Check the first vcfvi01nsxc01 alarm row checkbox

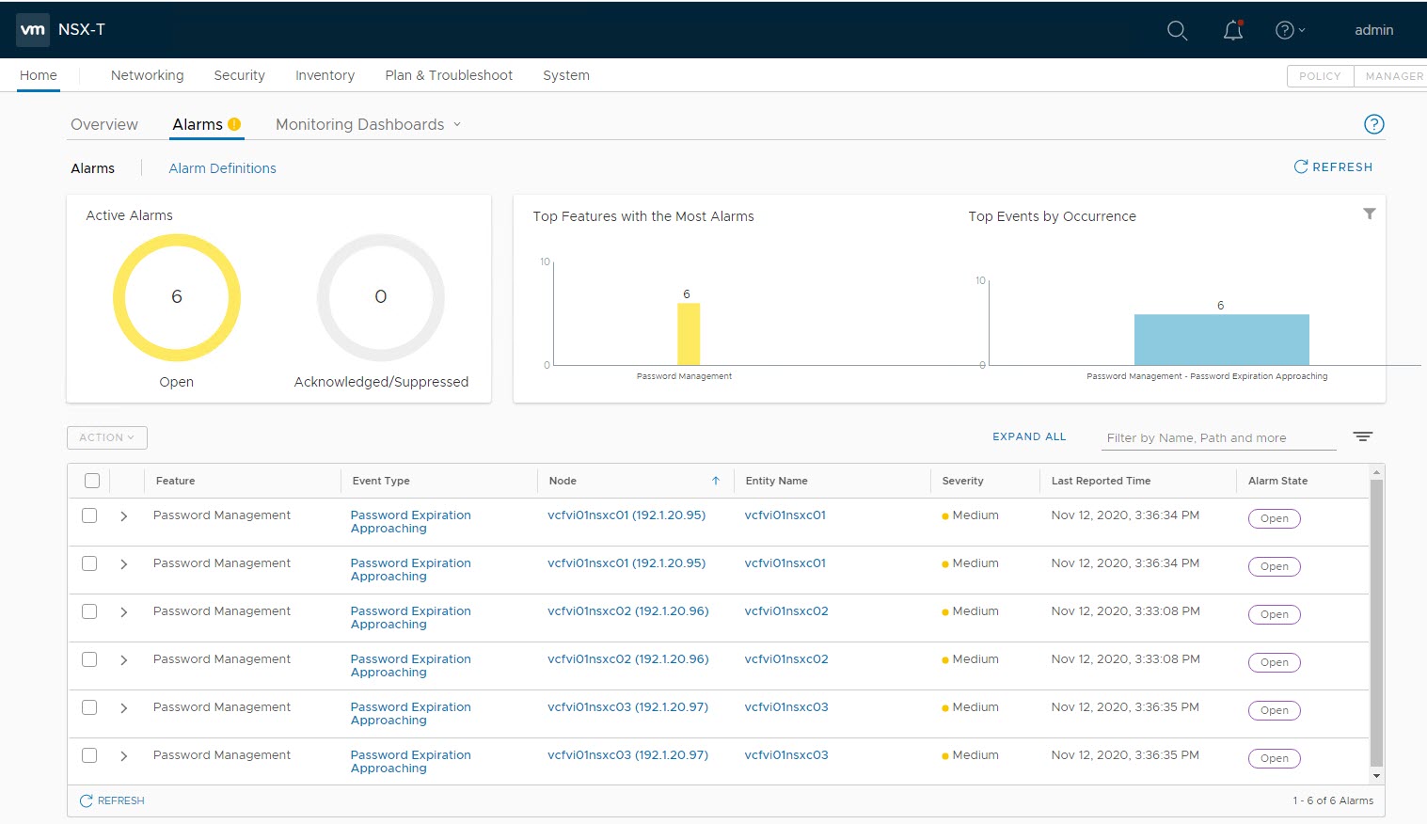pyautogui.click(x=89, y=515)
